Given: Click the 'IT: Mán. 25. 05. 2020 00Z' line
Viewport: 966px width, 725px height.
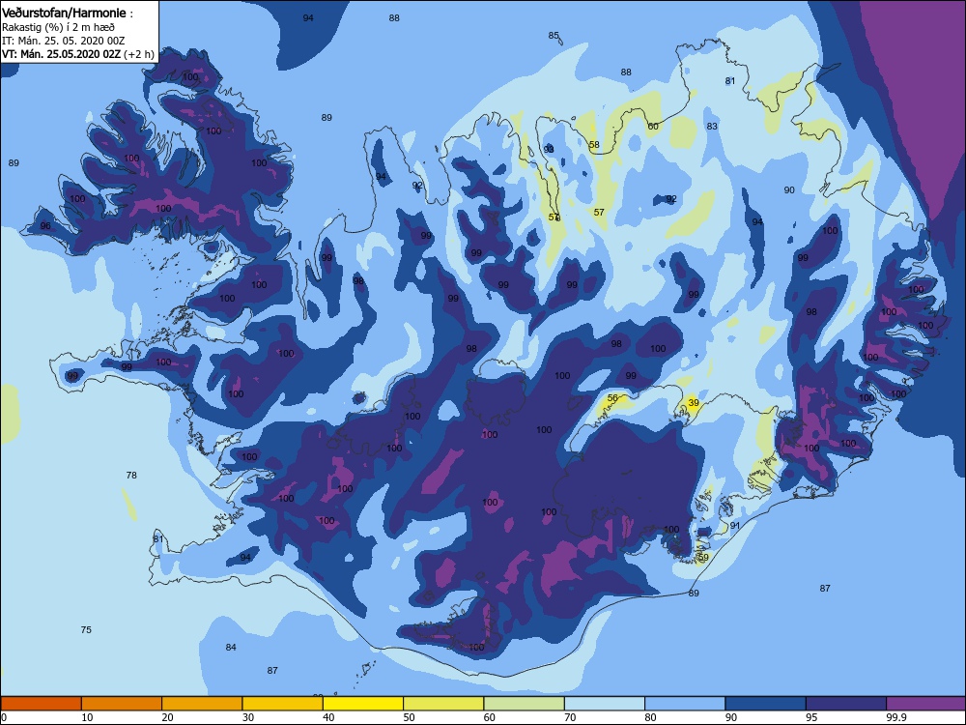Looking at the screenshot, I should click(63, 40).
